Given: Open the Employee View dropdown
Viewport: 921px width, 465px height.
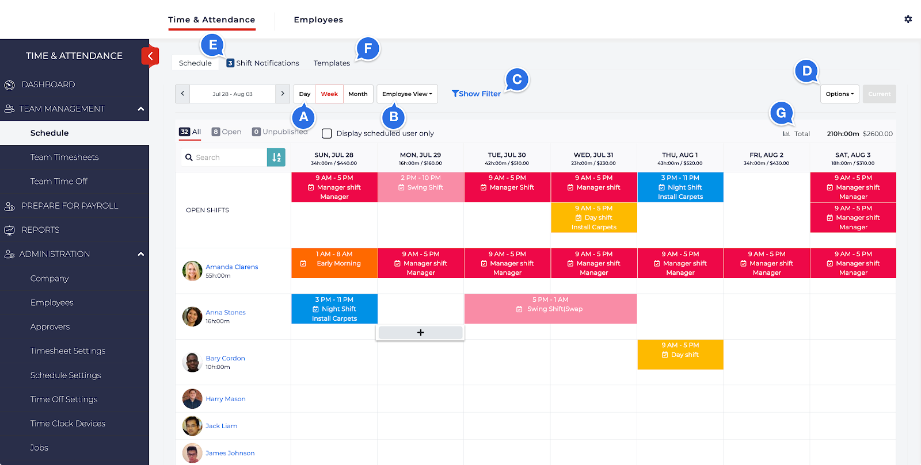Looking at the screenshot, I should click(407, 94).
